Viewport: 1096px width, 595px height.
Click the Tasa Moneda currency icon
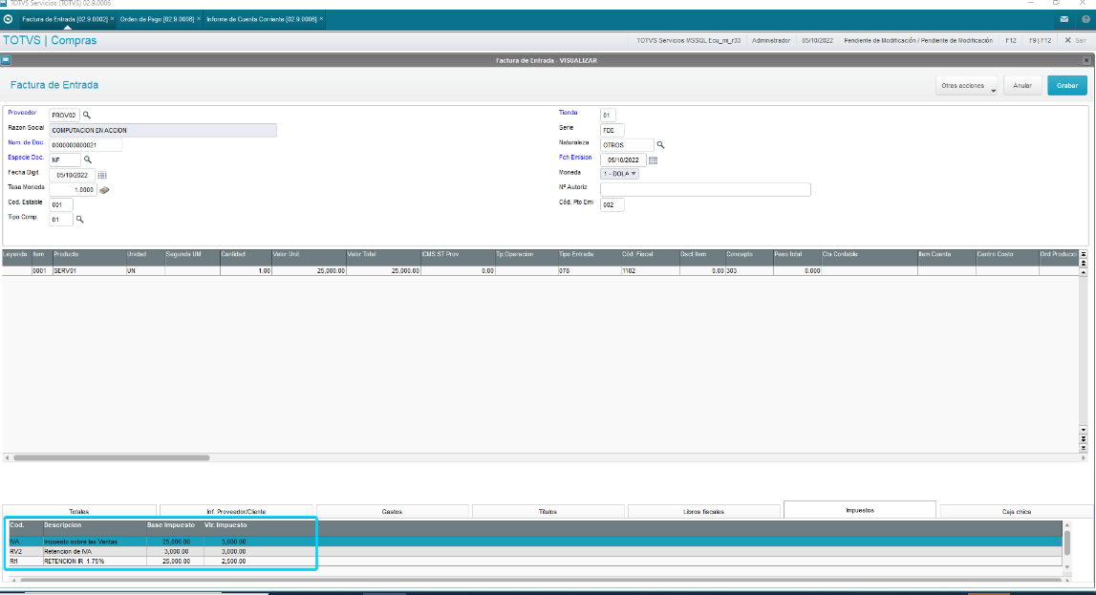(x=104, y=190)
